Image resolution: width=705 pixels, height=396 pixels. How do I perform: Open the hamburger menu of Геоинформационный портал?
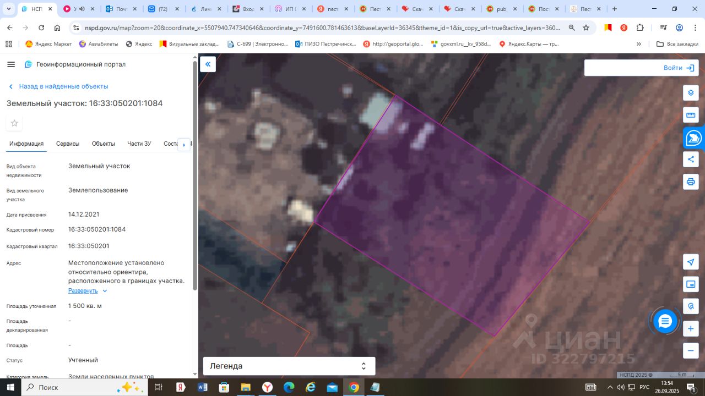coord(11,64)
